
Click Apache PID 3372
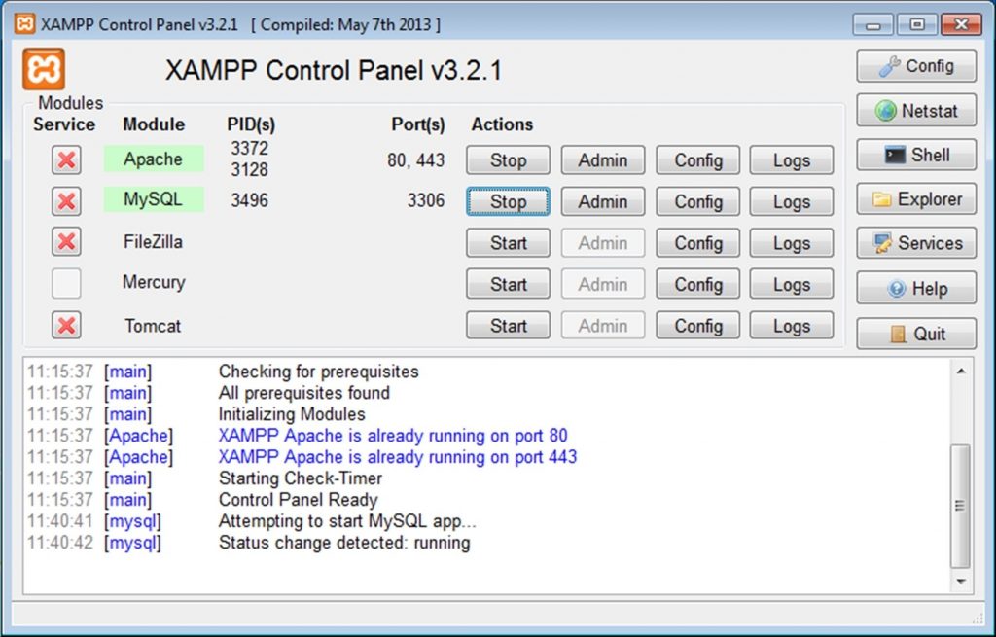click(x=250, y=148)
